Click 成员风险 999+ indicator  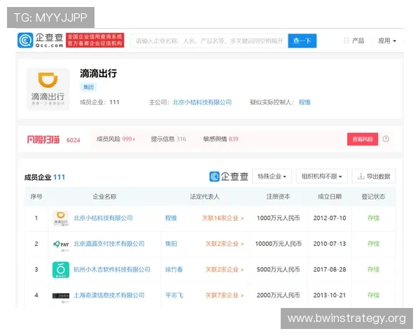coord(115,139)
